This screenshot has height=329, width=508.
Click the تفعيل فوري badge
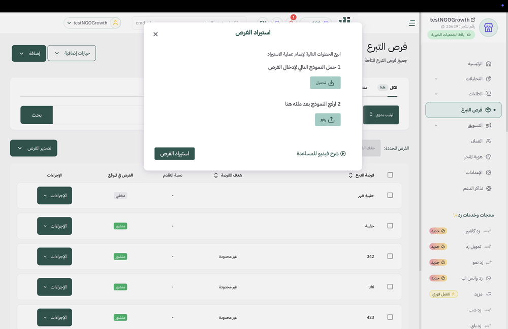pyautogui.click(x=443, y=294)
